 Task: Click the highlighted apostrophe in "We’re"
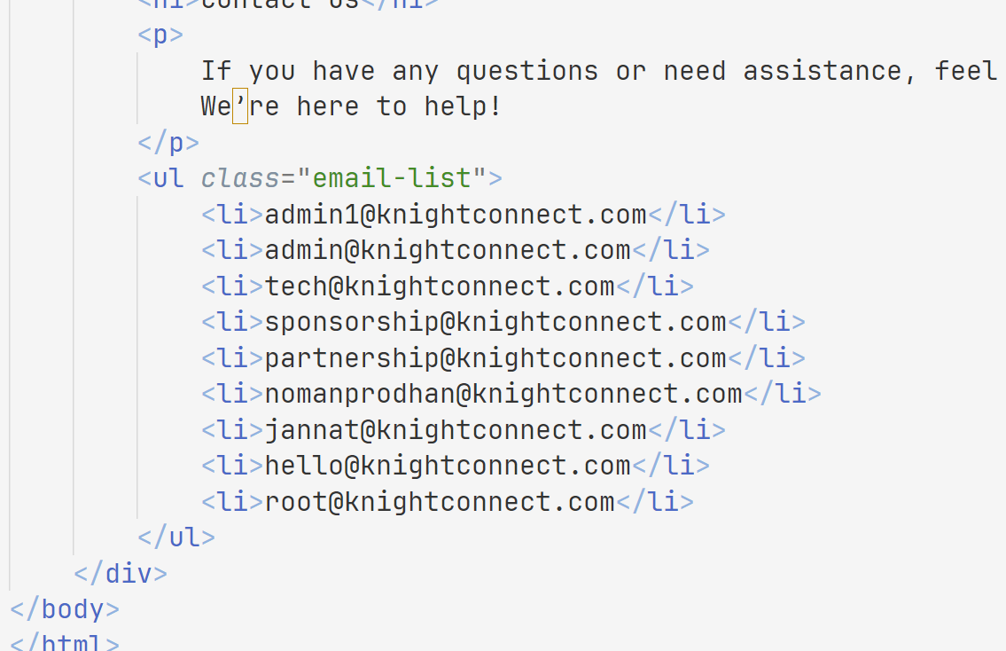tap(240, 106)
